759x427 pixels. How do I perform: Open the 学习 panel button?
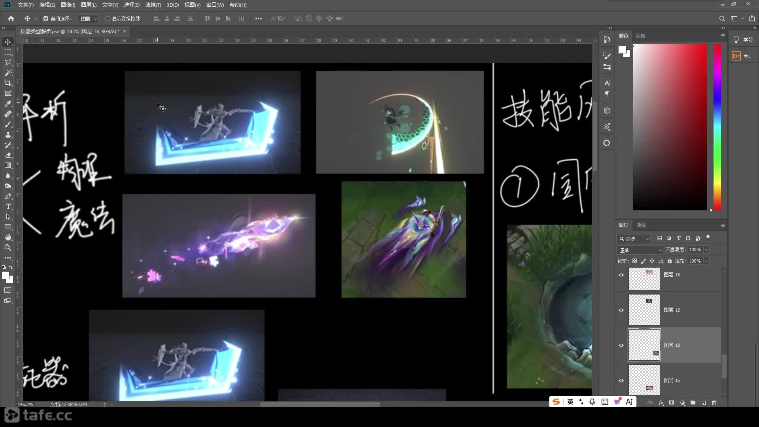743,40
